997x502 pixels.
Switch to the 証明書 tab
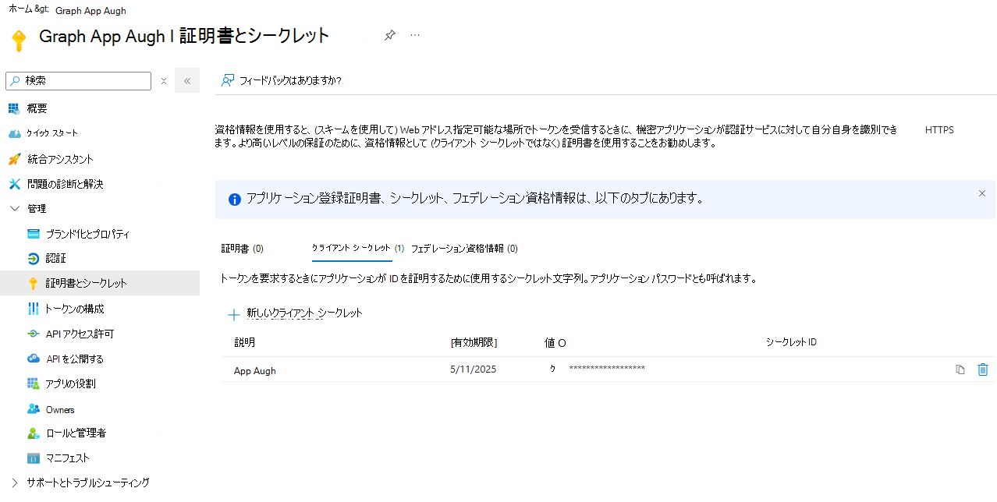[x=241, y=248]
